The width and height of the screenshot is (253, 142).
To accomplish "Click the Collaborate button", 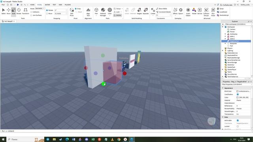I will tap(226, 5).
